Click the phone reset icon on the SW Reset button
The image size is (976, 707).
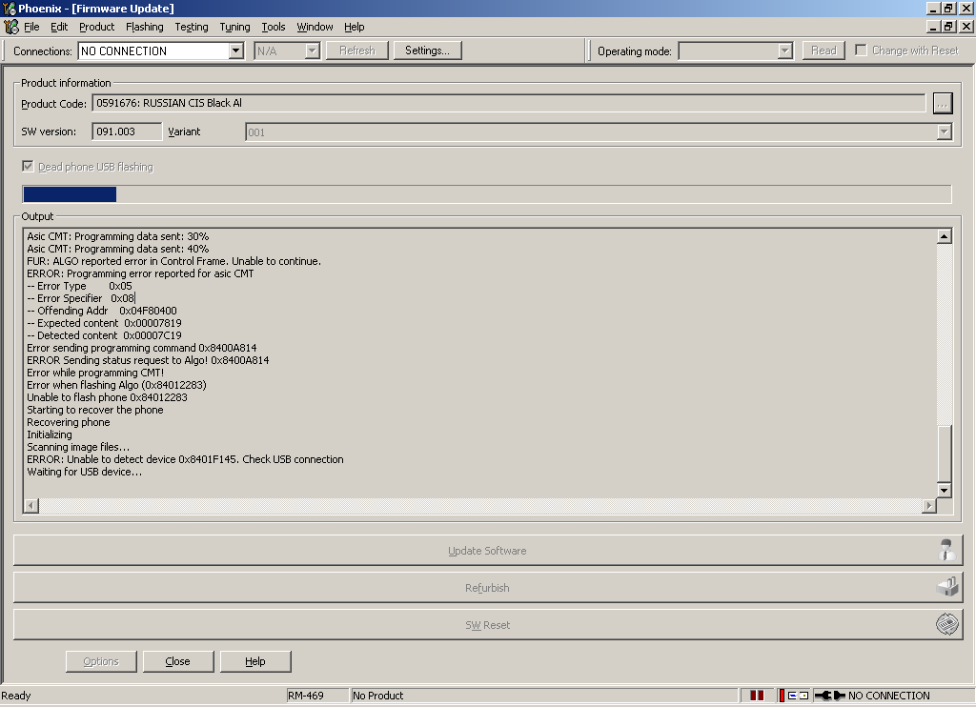tap(947, 623)
